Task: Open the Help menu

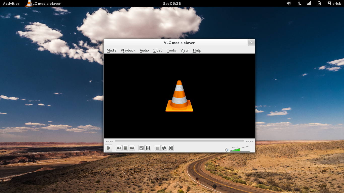Action: tap(197, 50)
